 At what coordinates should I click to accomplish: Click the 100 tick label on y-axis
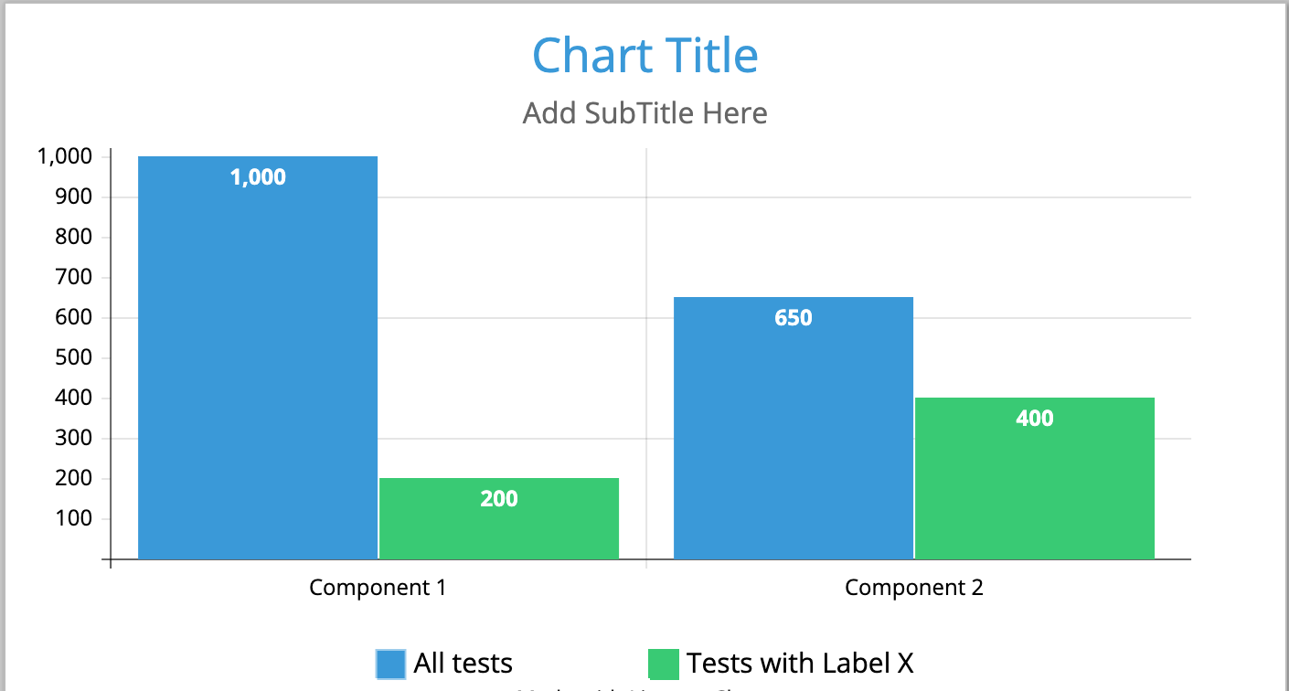(x=75, y=518)
